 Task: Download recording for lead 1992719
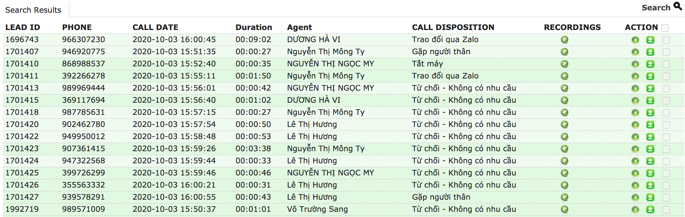click(650, 210)
